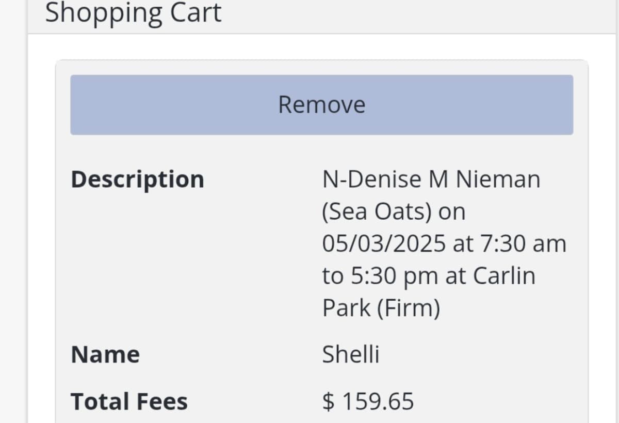Click the Total Fees label
The width and height of the screenshot is (619, 423).
pyautogui.click(x=129, y=401)
